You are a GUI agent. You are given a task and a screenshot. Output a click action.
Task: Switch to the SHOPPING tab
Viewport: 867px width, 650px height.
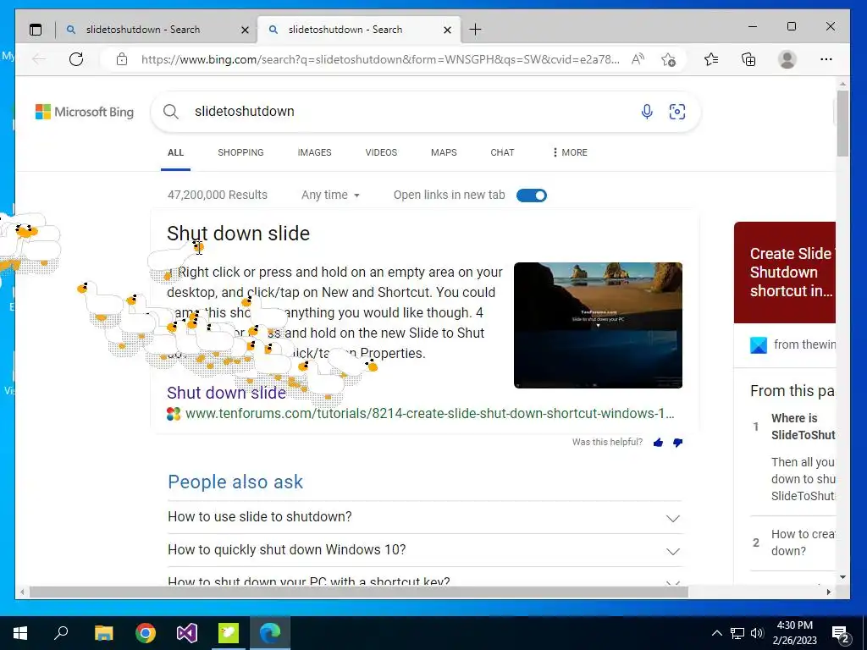coord(240,152)
